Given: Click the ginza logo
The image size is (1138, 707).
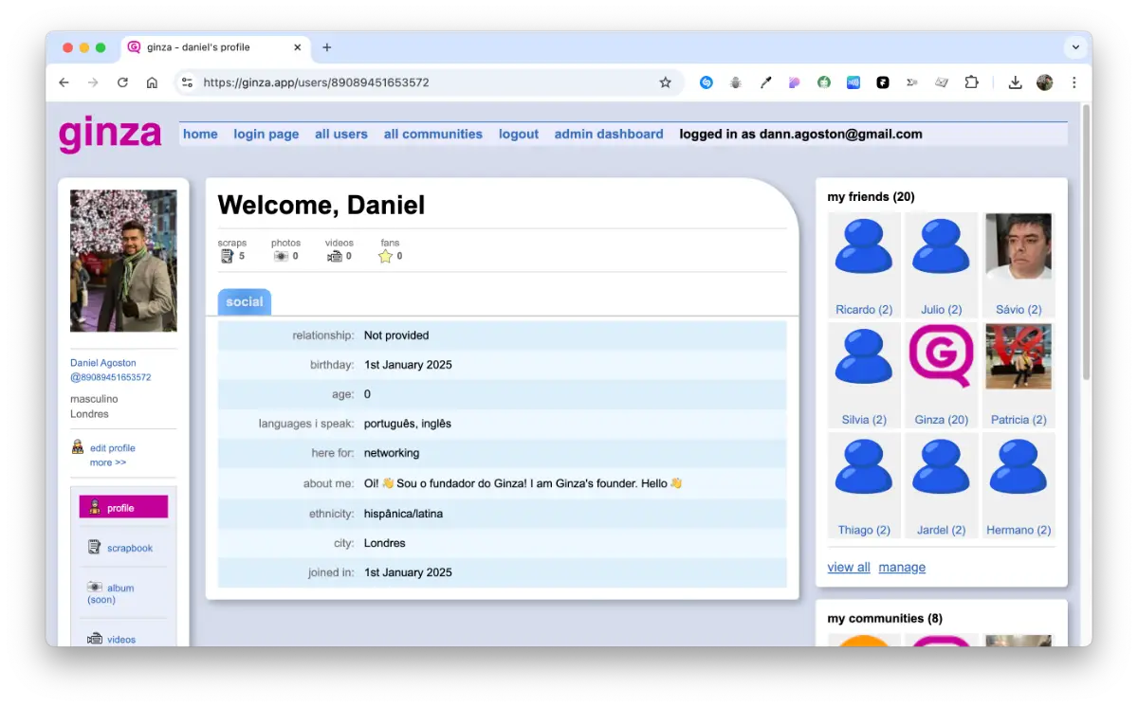Looking at the screenshot, I should pos(110,134).
